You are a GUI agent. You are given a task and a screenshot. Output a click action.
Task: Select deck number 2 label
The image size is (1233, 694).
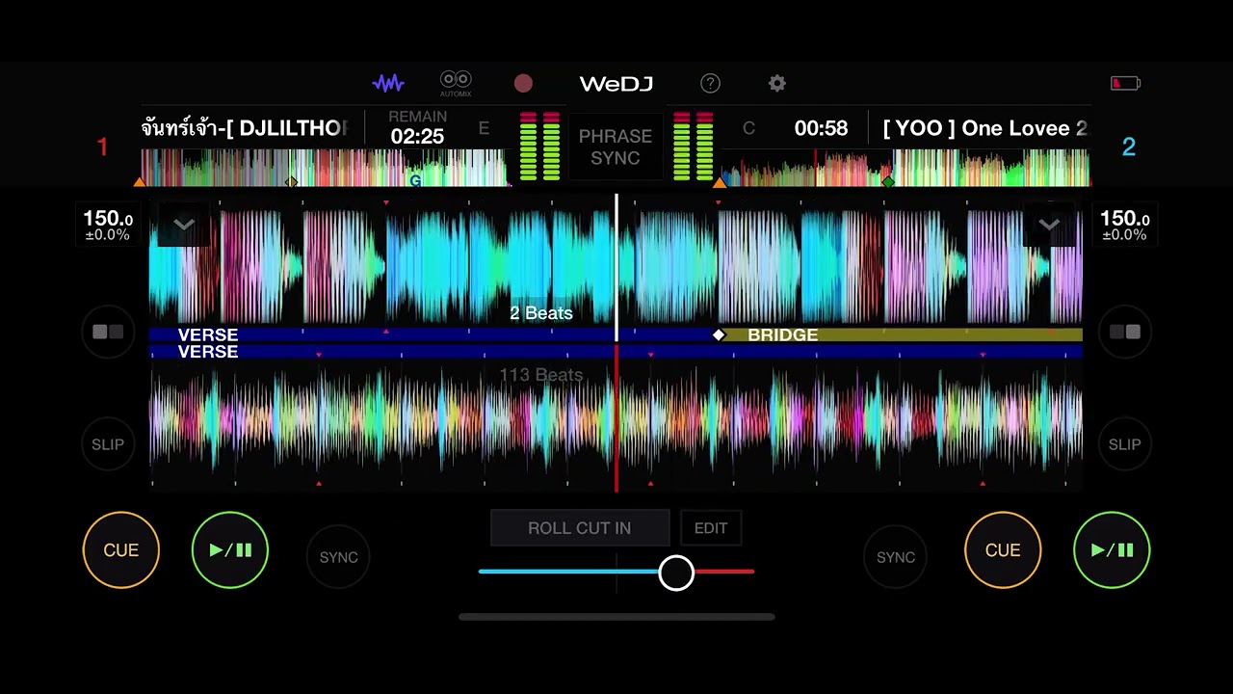(1129, 147)
